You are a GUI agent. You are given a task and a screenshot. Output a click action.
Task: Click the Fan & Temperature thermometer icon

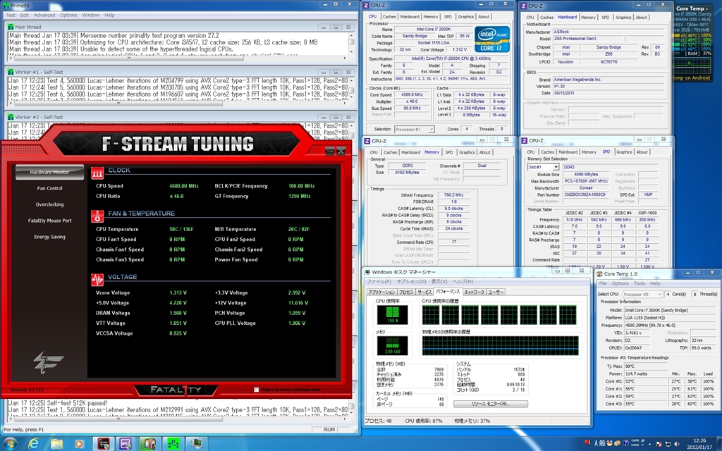[x=97, y=216]
